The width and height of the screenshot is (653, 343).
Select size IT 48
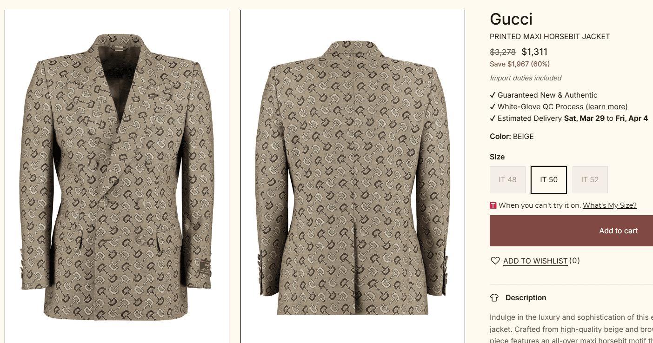[507, 180]
